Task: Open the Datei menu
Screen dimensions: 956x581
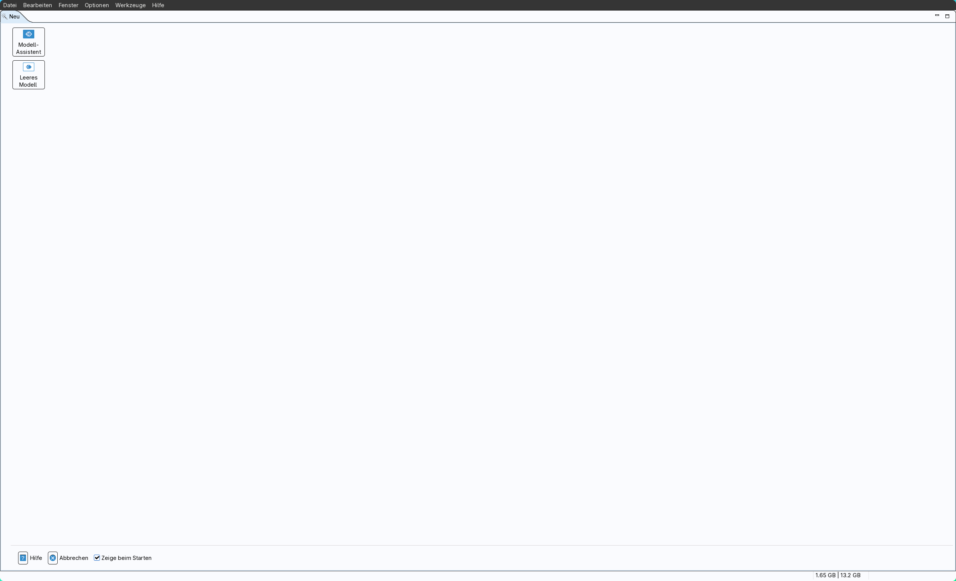Action: click(10, 5)
